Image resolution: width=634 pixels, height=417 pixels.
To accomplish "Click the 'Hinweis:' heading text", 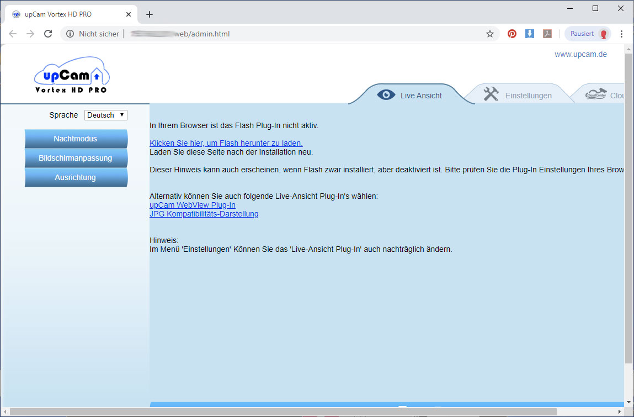I will (x=164, y=240).
